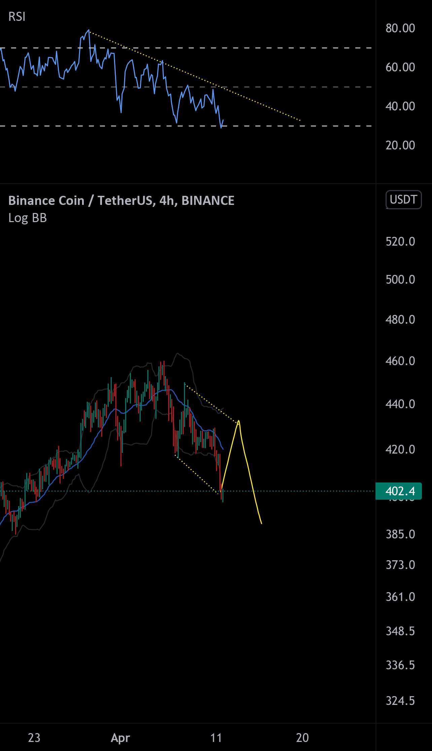Click the 460.0 price axis label
This screenshot has width=432, height=751.
400,361
